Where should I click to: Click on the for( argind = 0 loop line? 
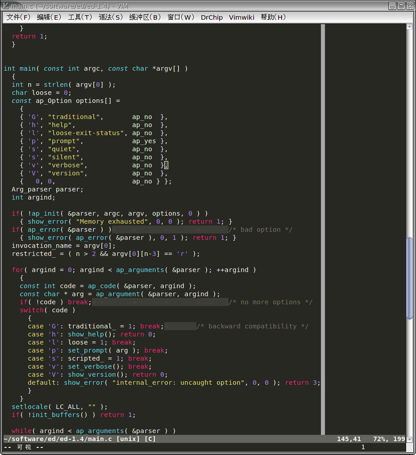click(x=134, y=270)
